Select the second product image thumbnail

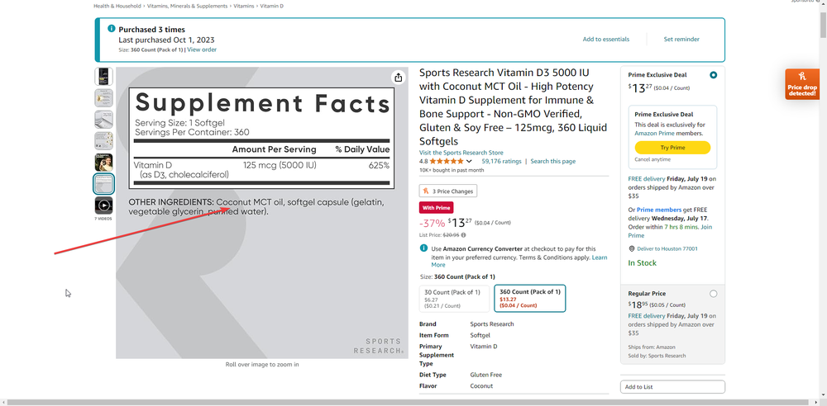click(103, 98)
